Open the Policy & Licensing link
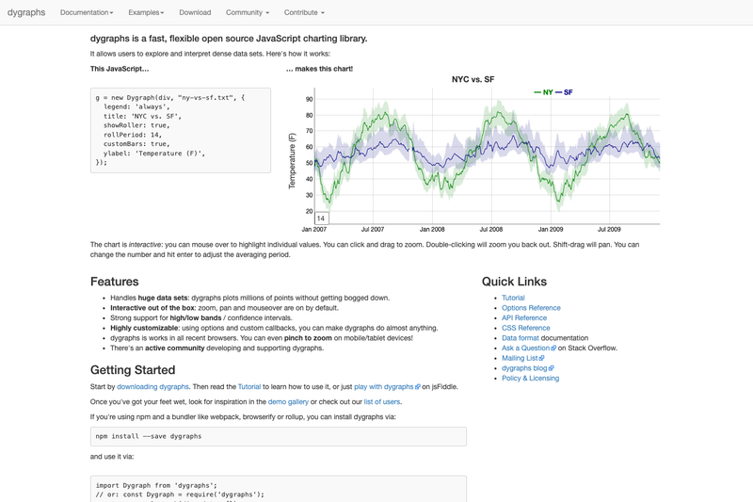Image resolution: width=753 pixels, height=502 pixels. point(530,379)
